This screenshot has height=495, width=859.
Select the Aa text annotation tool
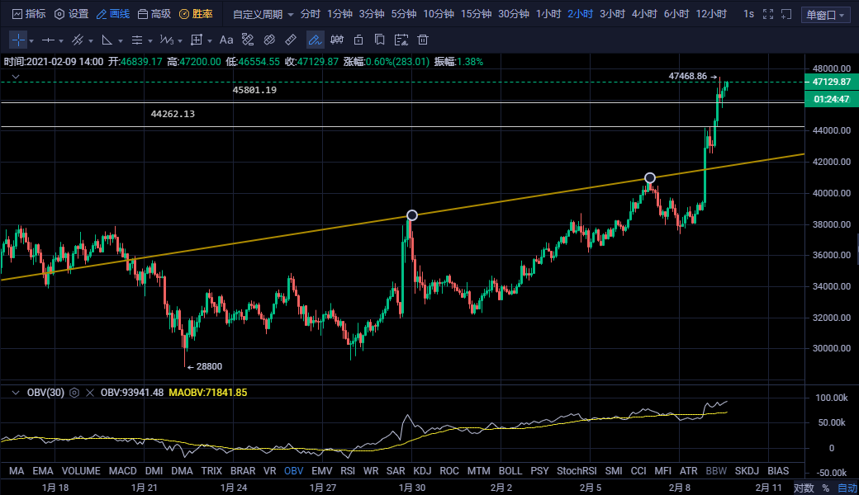[x=226, y=40]
